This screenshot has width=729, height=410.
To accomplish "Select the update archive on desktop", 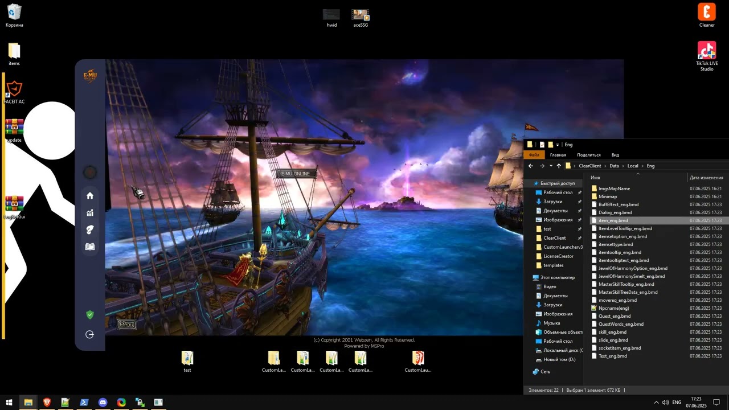I will tap(14, 130).
